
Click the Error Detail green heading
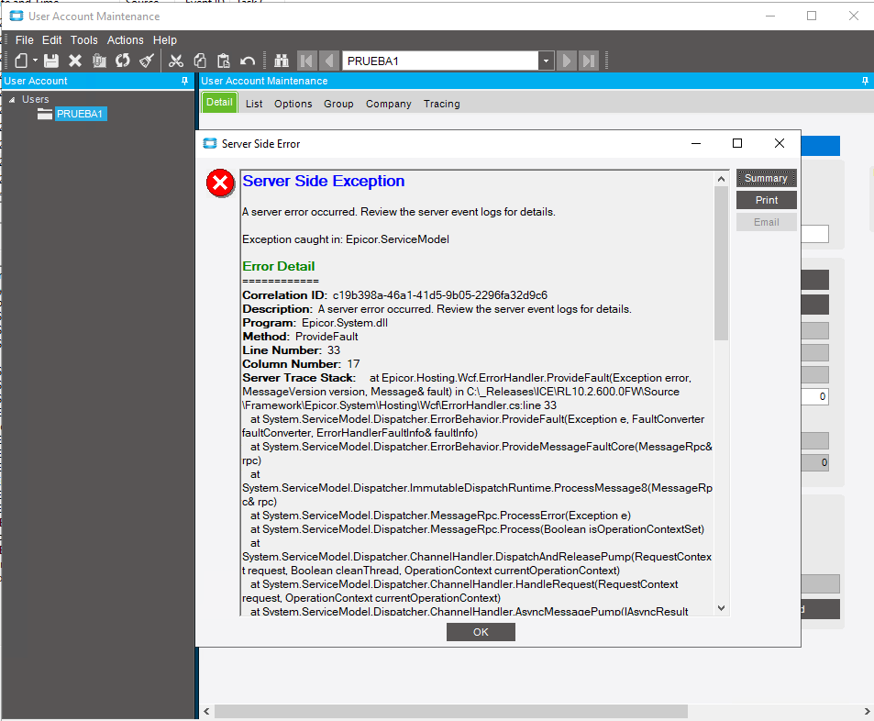[x=279, y=266]
